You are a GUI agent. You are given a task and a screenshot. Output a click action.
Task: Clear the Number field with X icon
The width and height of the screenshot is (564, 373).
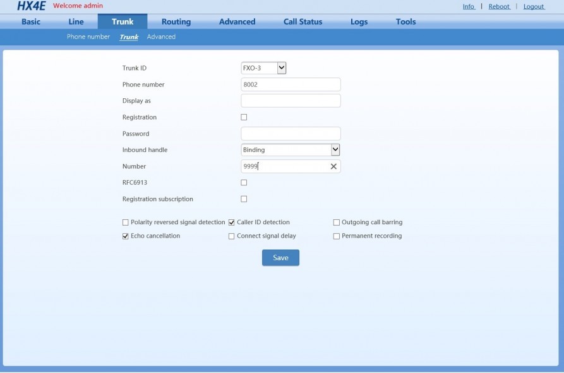(333, 166)
